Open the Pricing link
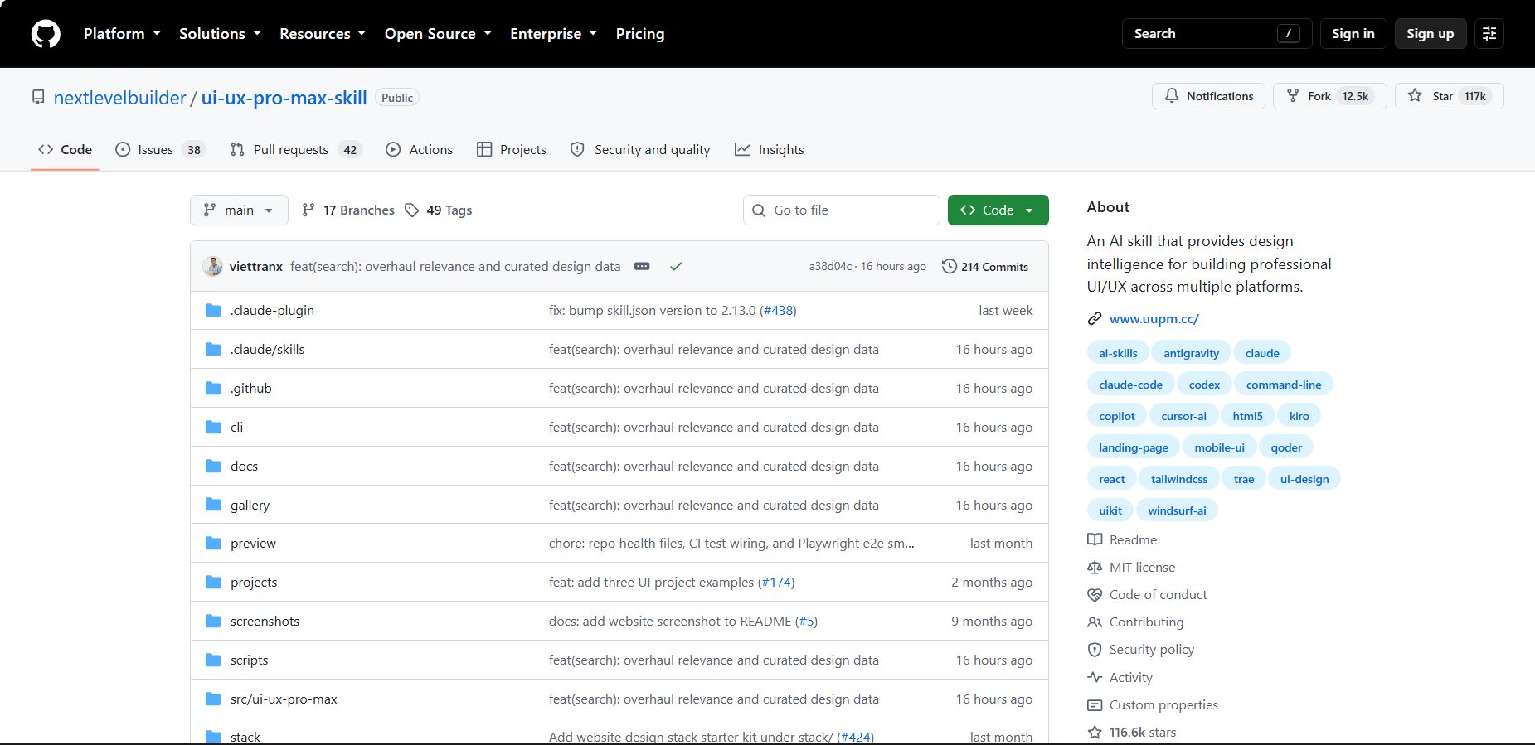The height and width of the screenshot is (745, 1535). [x=640, y=34]
